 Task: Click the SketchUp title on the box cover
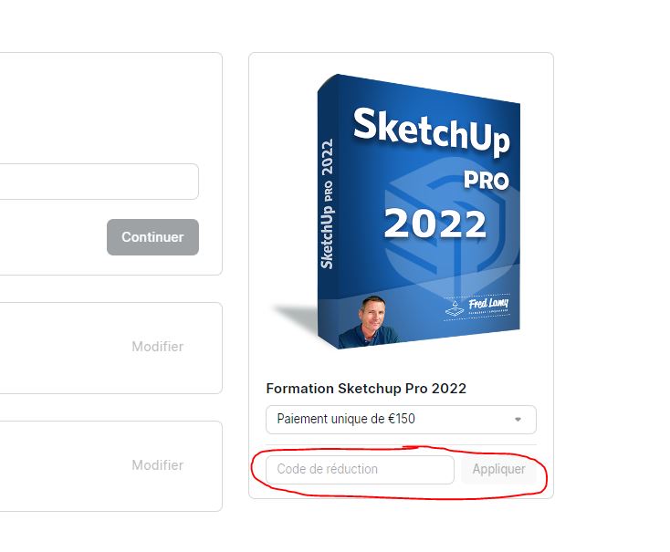click(x=432, y=130)
